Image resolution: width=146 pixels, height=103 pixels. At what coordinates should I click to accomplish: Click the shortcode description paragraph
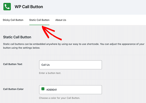74,46
